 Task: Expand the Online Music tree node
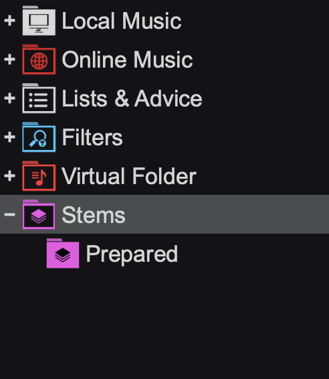[9, 60]
